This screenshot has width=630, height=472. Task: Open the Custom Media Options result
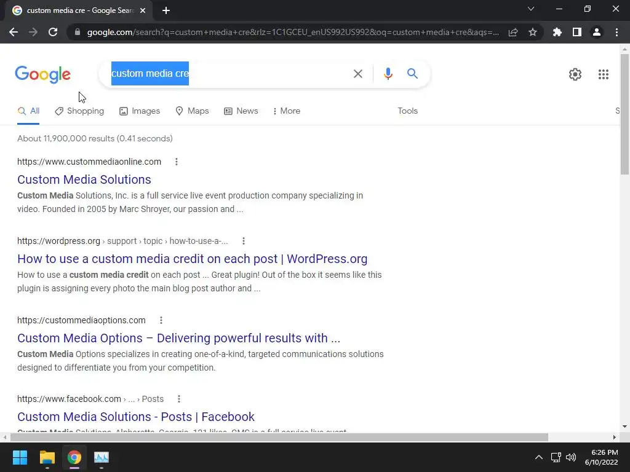point(179,338)
